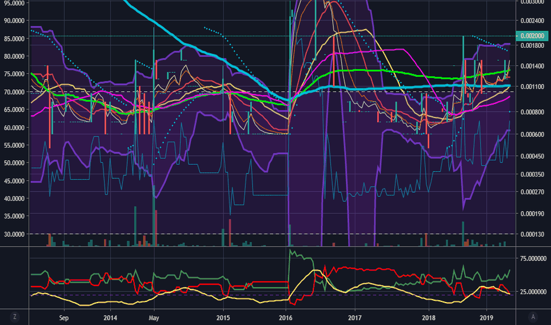Select the 2015 time axis label

coord(223,318)
